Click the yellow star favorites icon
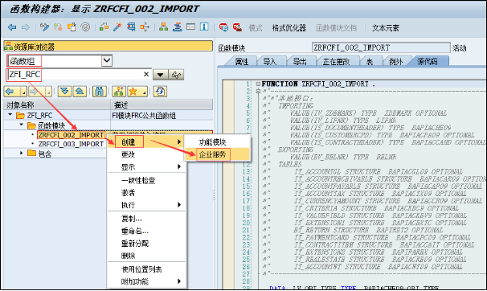This screenshot has height=291, width=487. 133,92
